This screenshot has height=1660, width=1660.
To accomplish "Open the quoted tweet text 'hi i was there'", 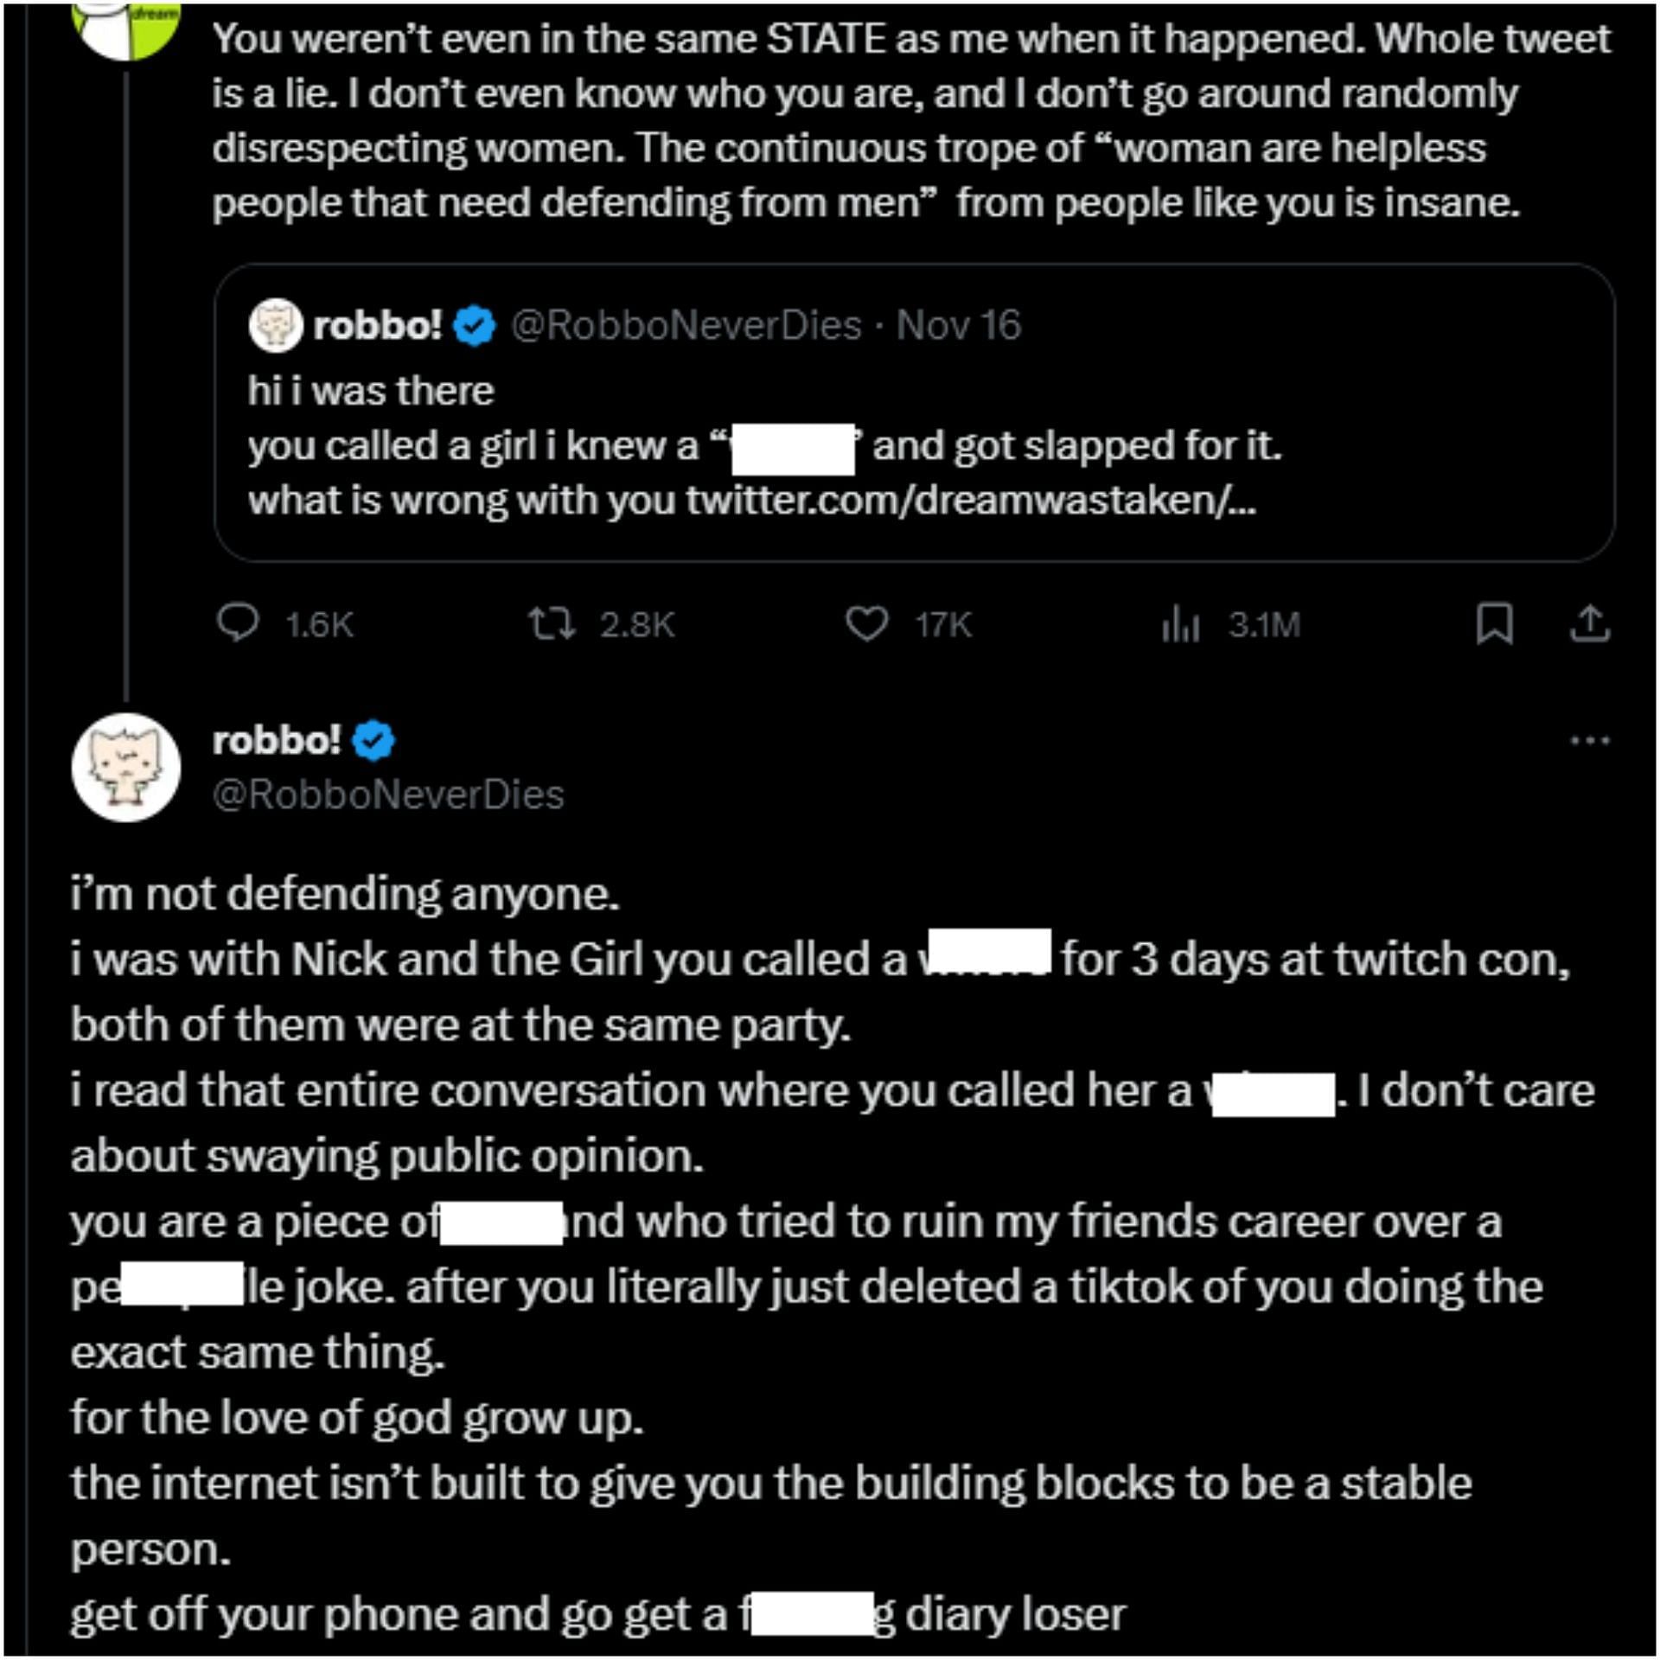I will 371,391.
